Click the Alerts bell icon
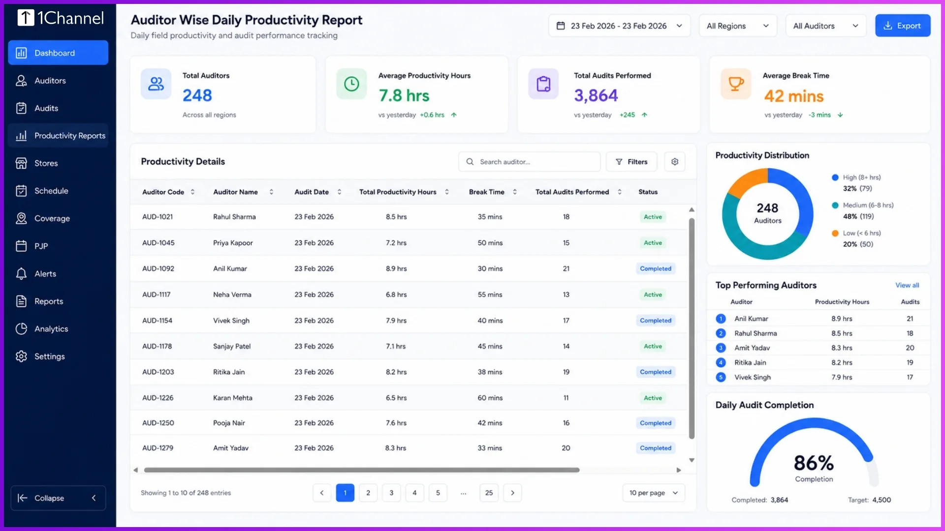The width and height of the screenshot is (945, 531). coord(21,274)
